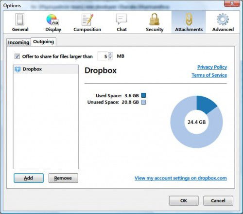Image resolution: width=243 pixels, height=214 pixels.
Task: Decrease file size threshold with down arrow
Action: coord(110,58)
